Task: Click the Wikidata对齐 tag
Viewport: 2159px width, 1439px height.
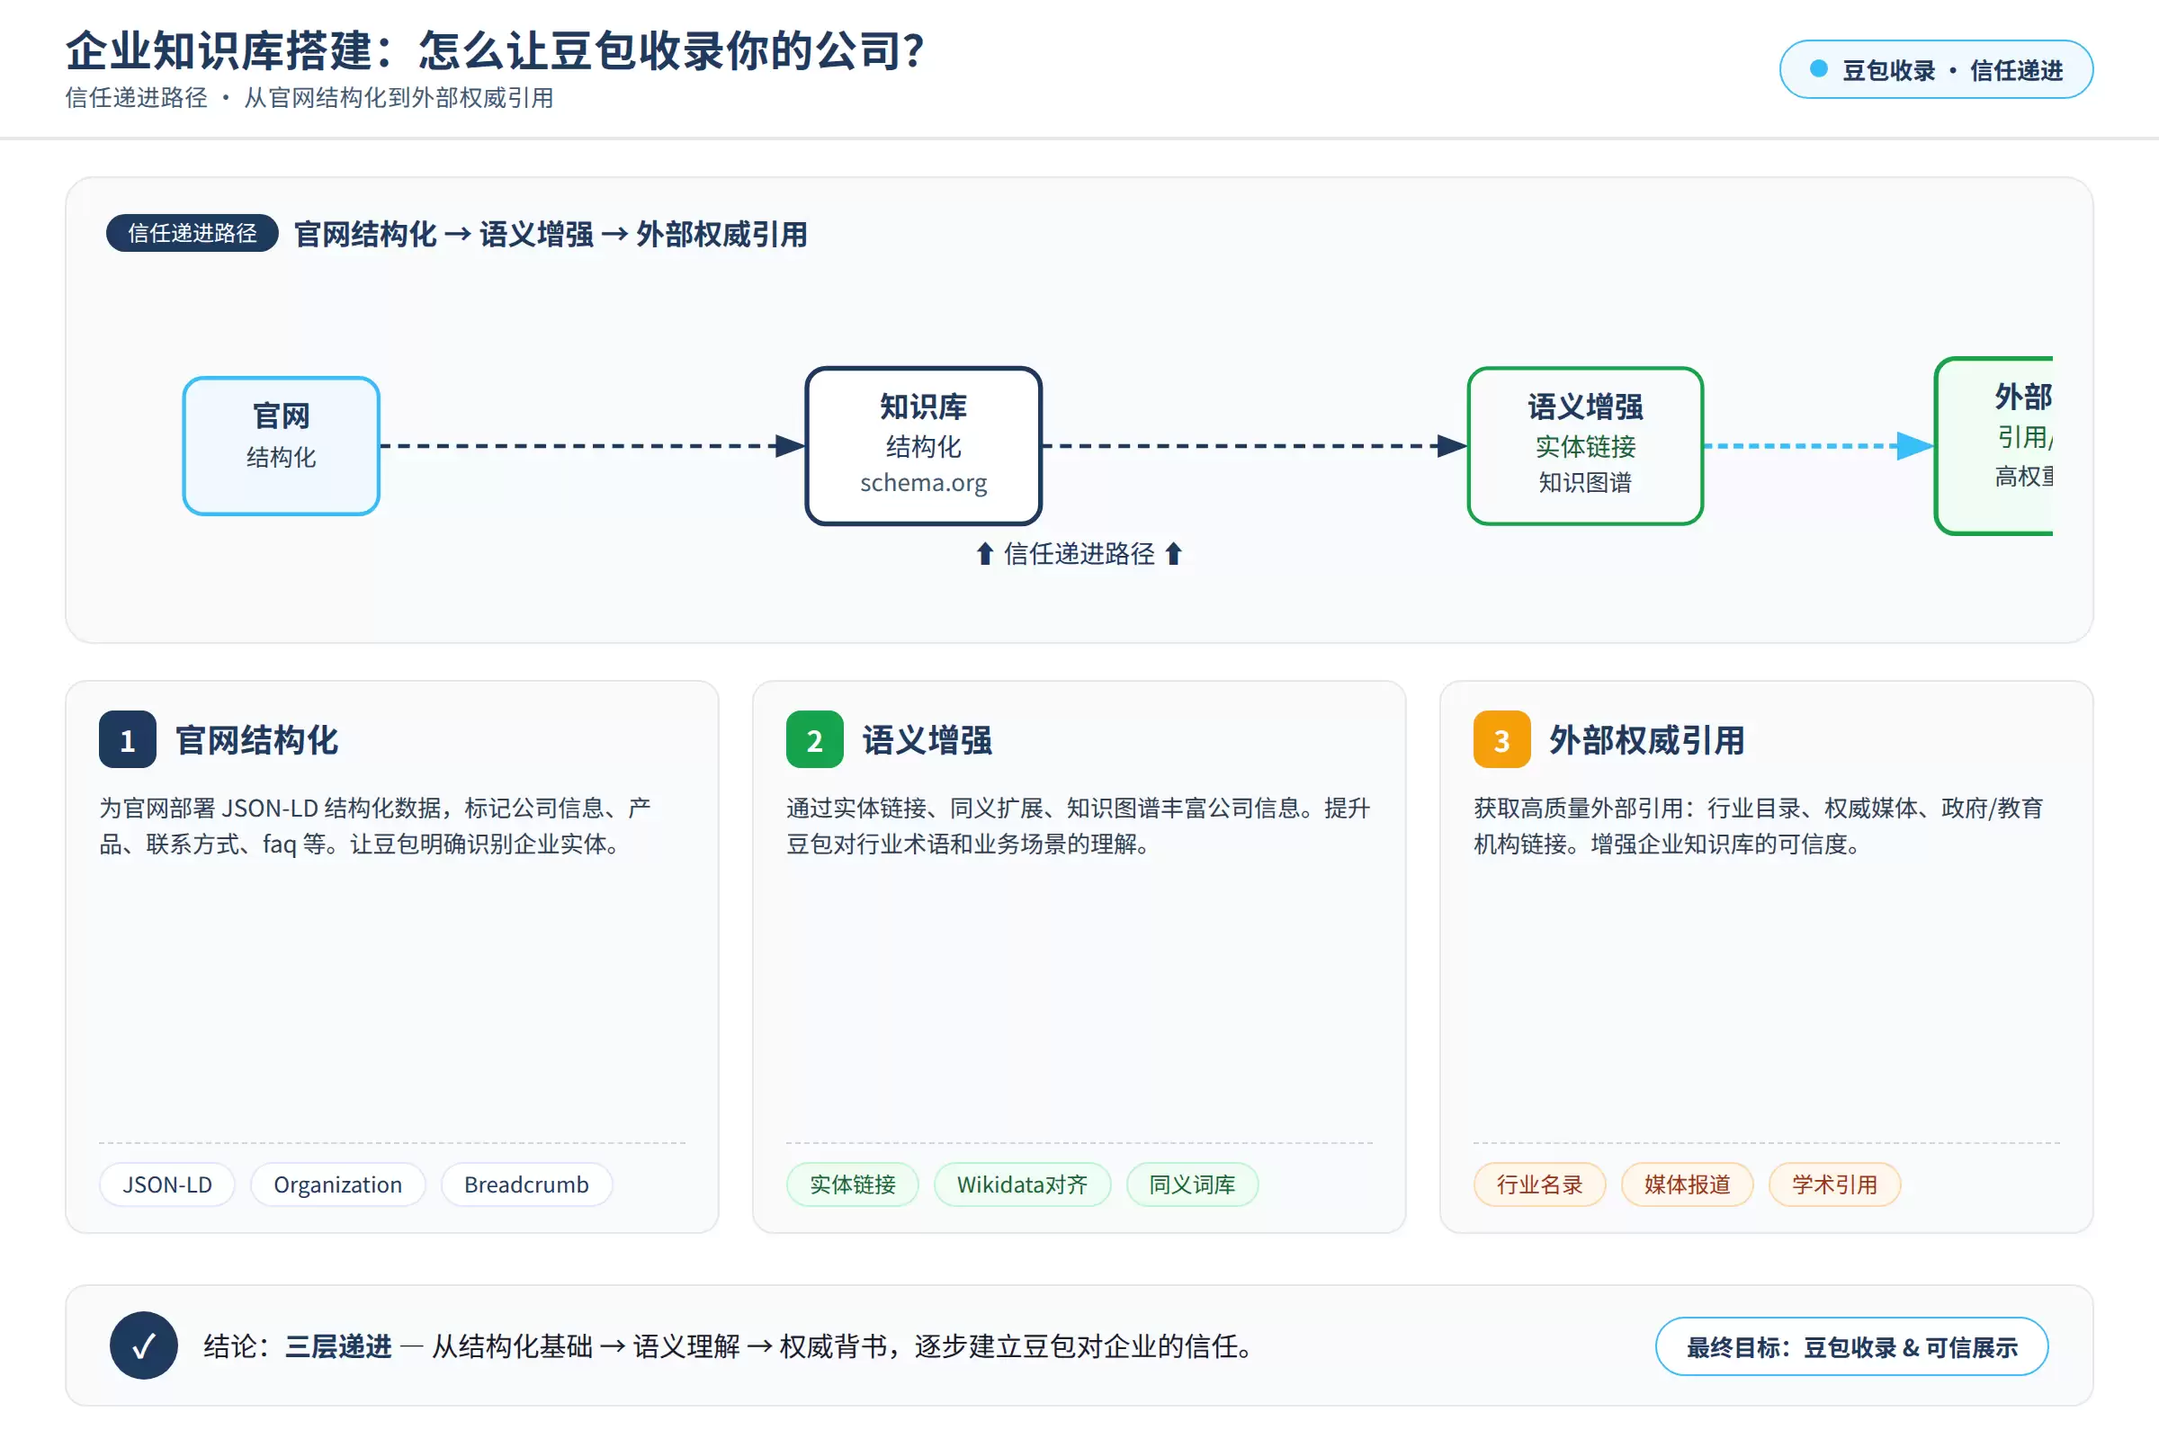Action: point(1022,1184)
